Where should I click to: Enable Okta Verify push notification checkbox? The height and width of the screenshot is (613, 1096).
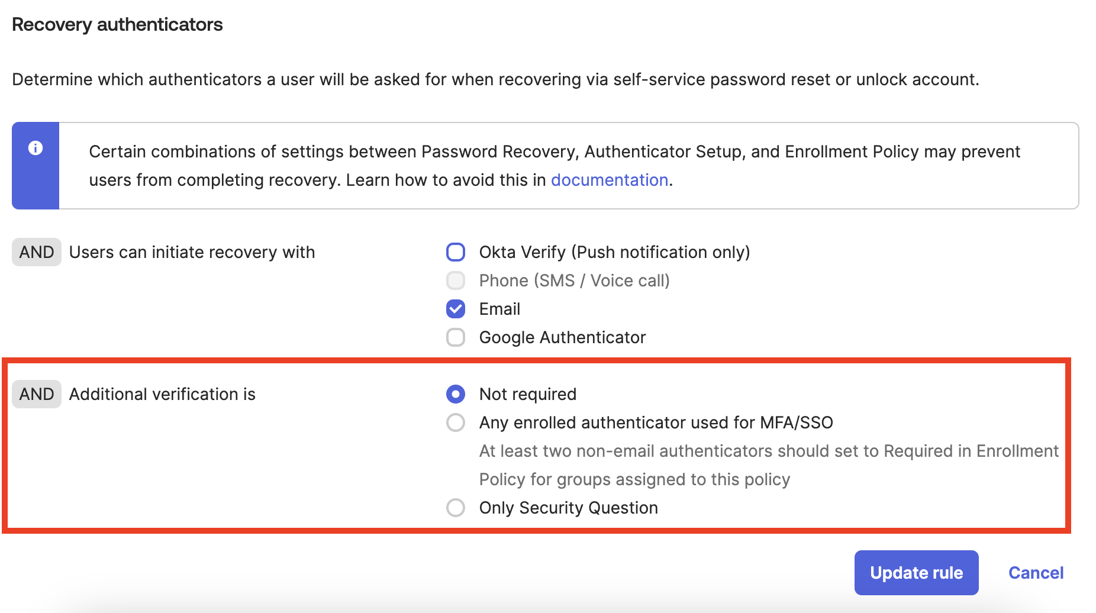click(x=456, y=252)
